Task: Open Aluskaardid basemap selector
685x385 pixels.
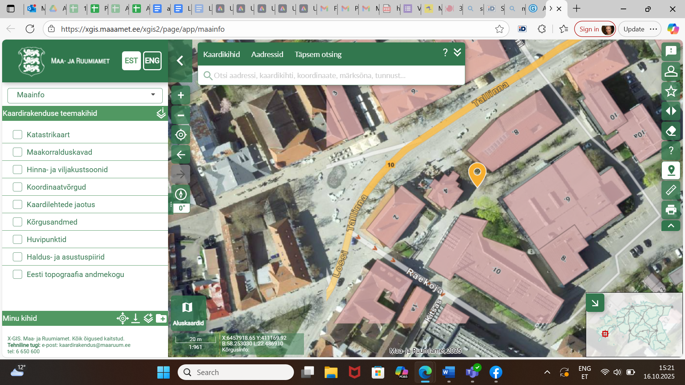Action: pos(188,313)
